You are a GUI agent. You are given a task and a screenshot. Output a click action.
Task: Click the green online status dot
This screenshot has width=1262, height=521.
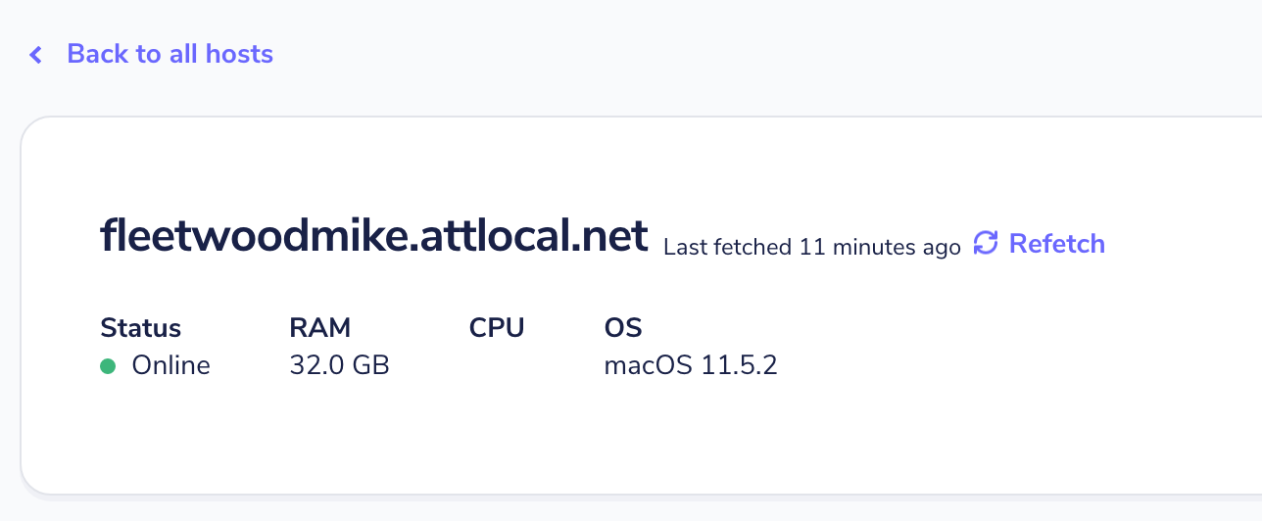108,366
